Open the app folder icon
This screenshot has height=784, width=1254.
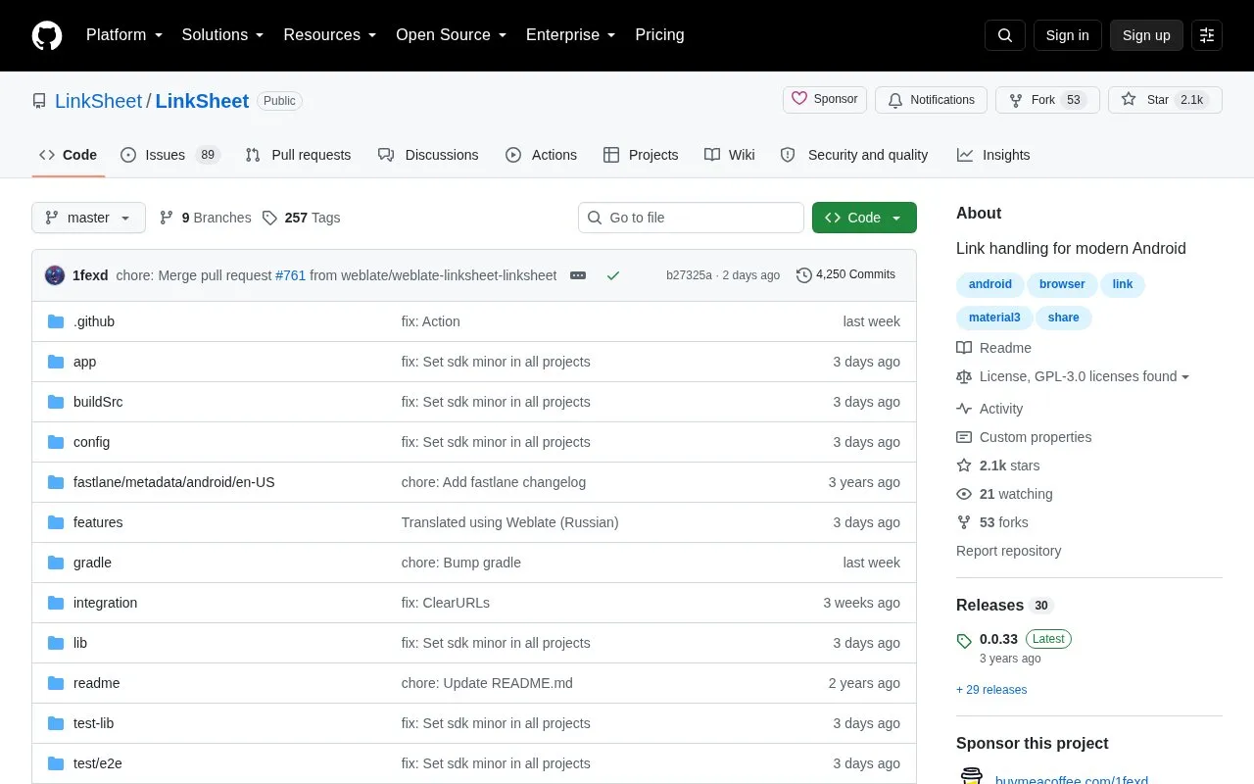pos(56,362)
